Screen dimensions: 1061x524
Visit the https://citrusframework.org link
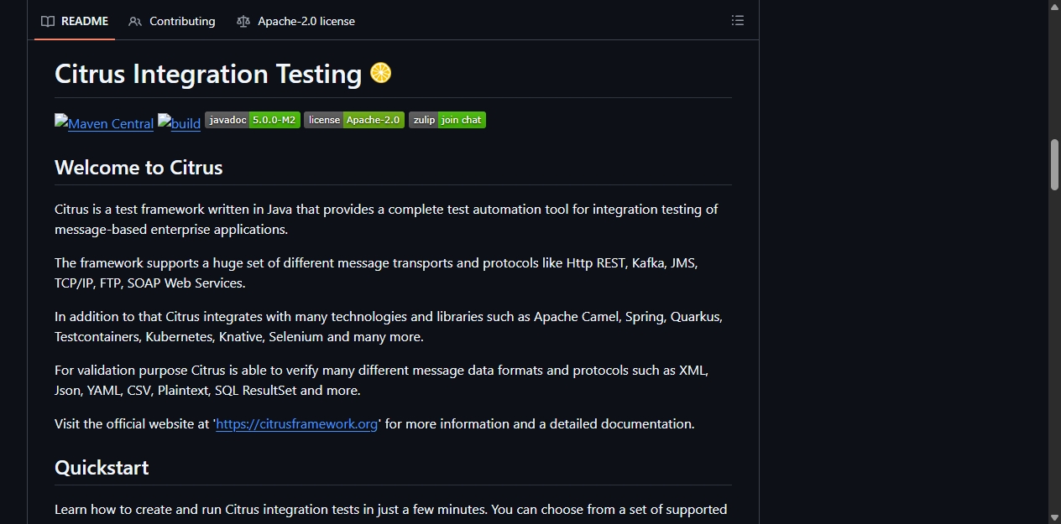(x=297, y=423)
